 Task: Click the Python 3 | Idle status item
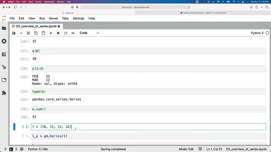(x=38, y=149)
